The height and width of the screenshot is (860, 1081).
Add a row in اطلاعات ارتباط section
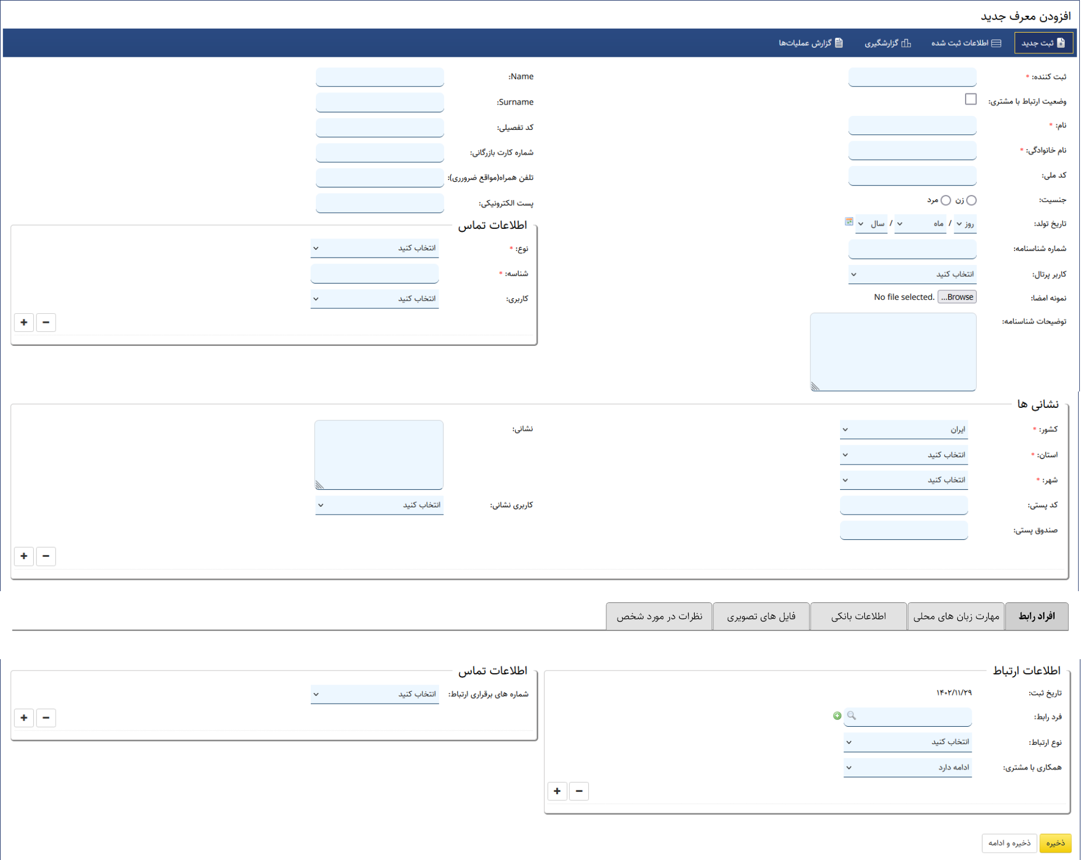point(557,791)
